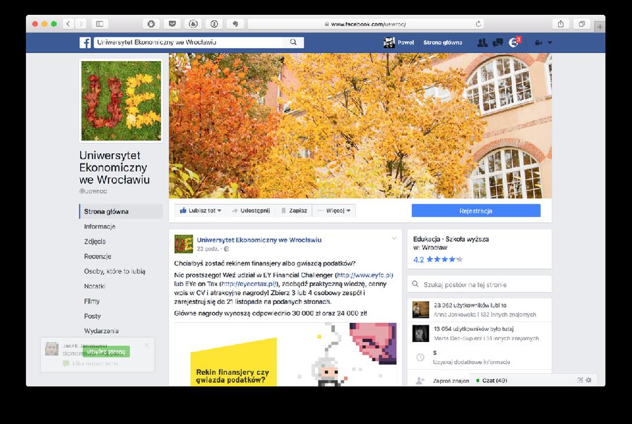Click the 22 godz. post timestamp
This screenshot has height=424, width=632.
(207, 249)
